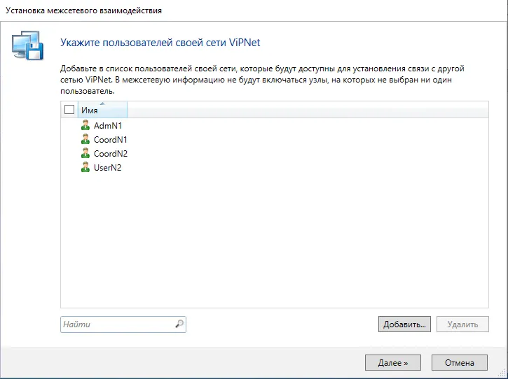This screenshot has height=379, width=508.
Task: Sort the list by the Имя column
Action: 102,110
